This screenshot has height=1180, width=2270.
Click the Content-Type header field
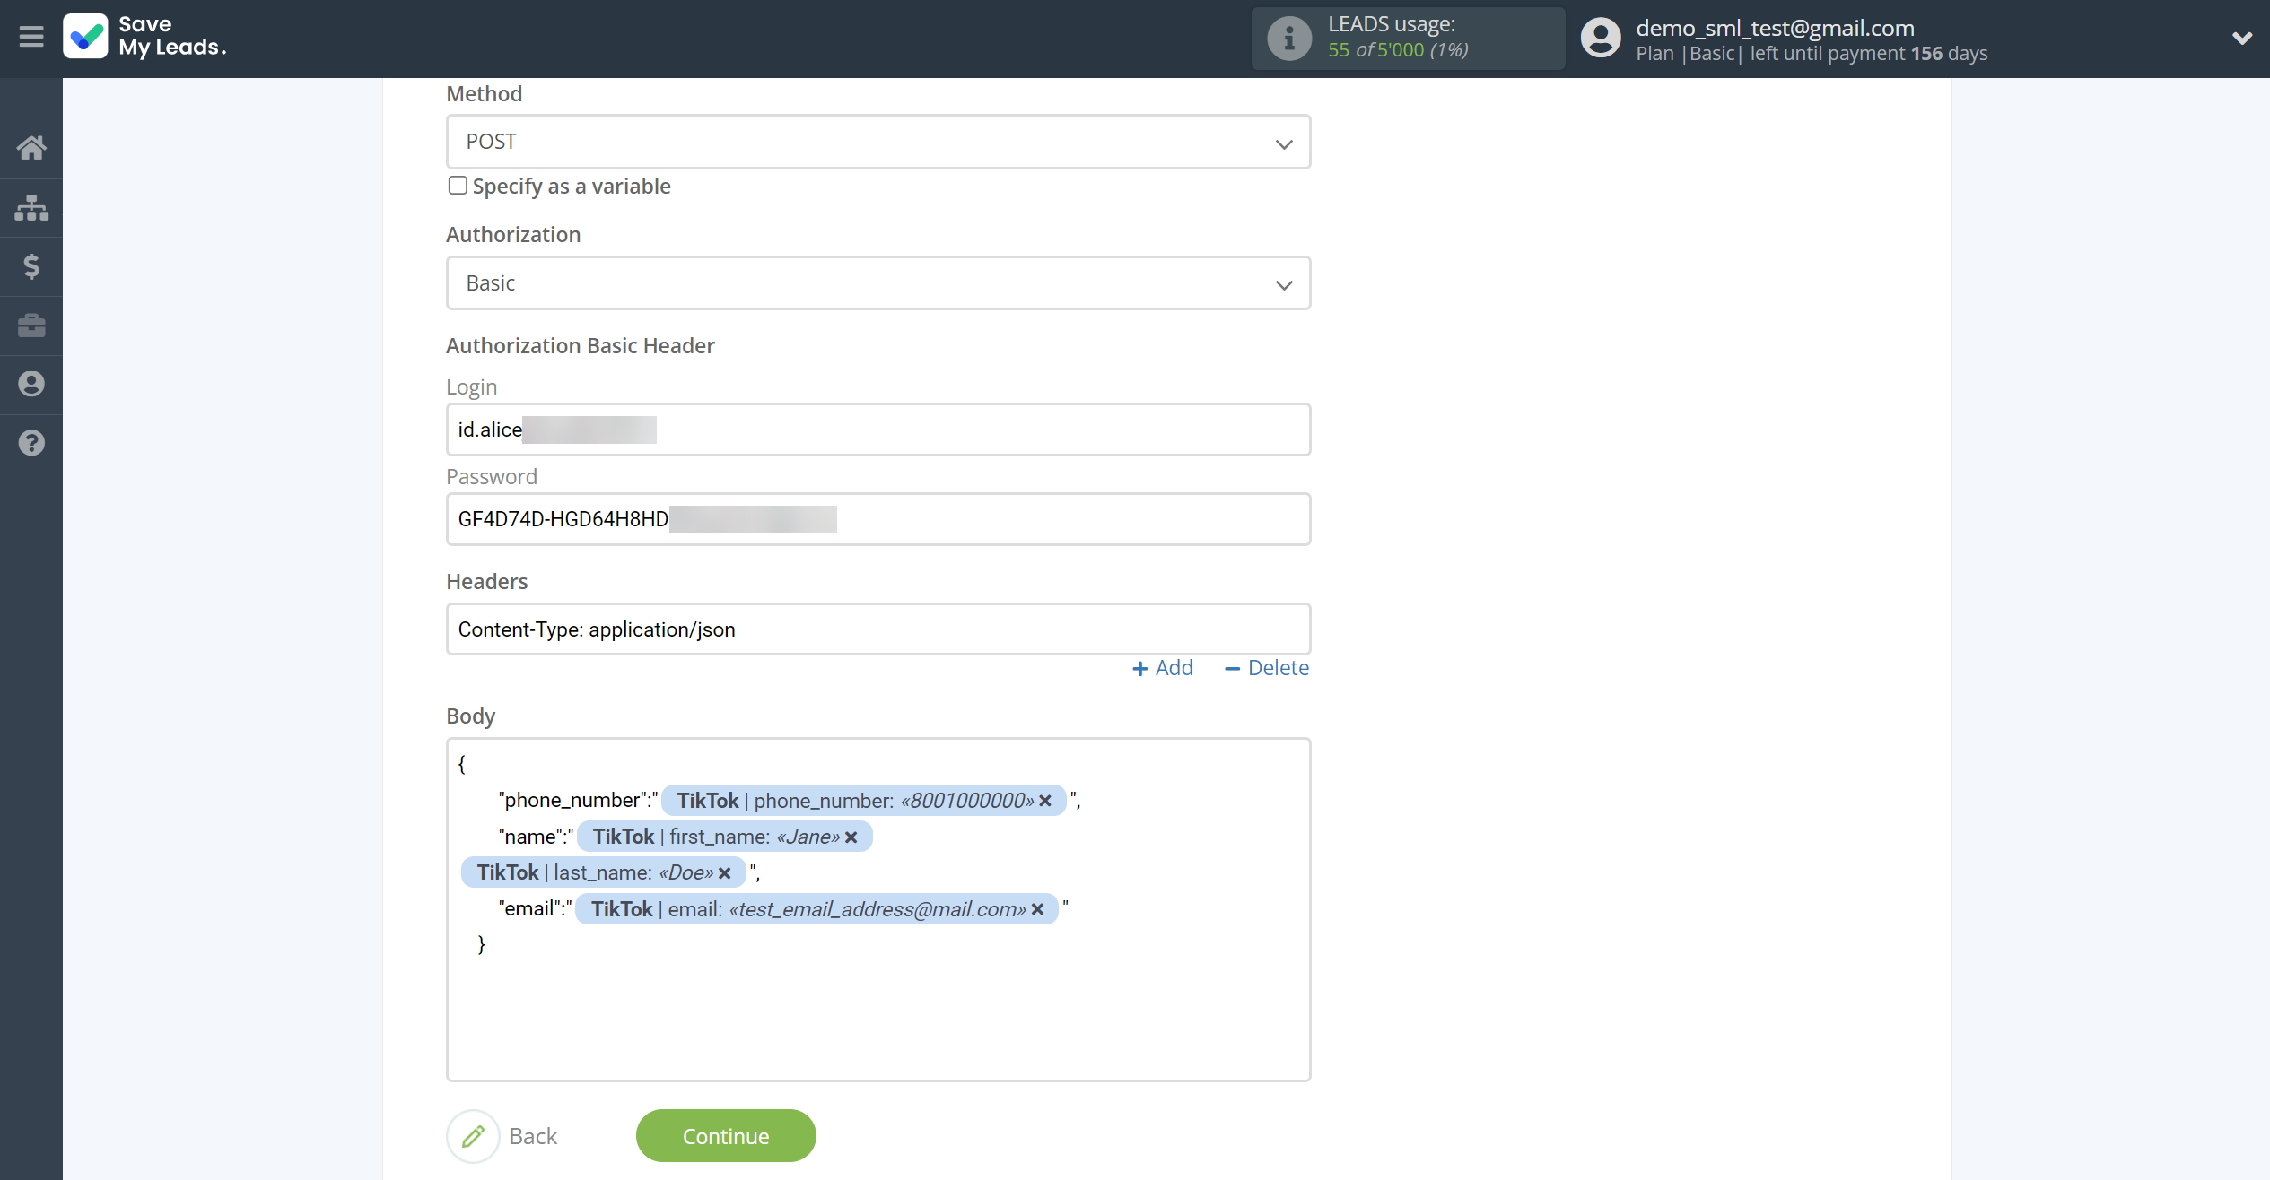pos(878,629)
